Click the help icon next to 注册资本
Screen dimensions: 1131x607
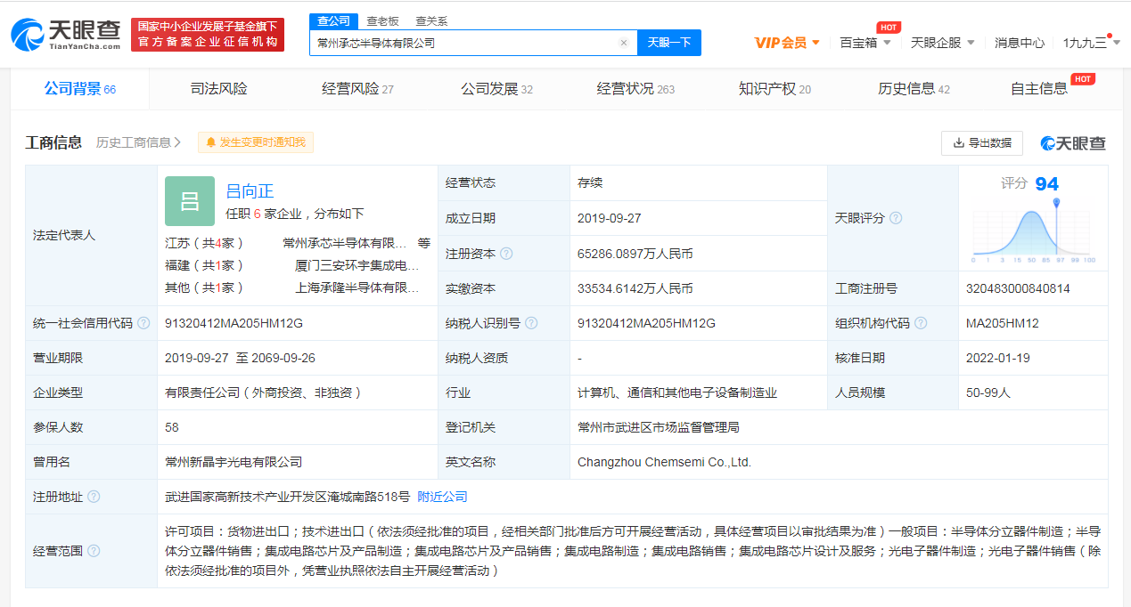click(506, 254)
